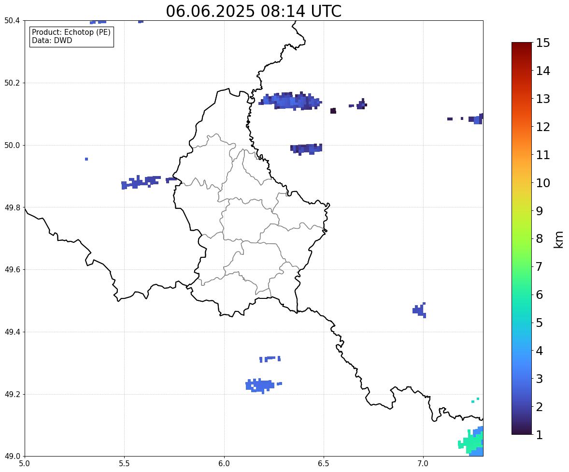Click the Data: DWD legend line
Image resolution: width=569 pixels, height=472 pixels.
click(x=52, y=40)
